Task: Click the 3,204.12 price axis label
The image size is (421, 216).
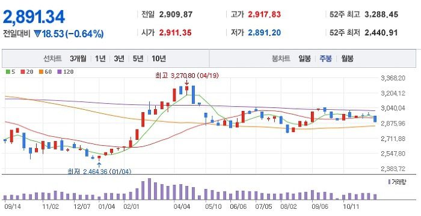Action: point(393,93)
